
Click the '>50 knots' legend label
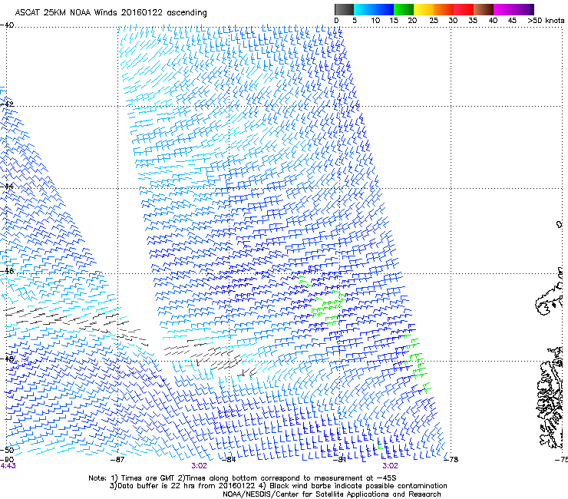546,21
